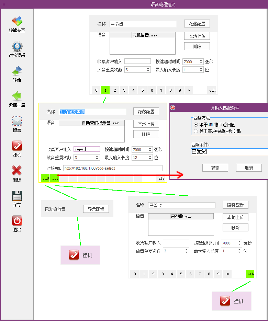The image size is (268, 321).
Task: Pick the 挂机 hang-up tool in the sidebar
Action: pyautogui.click(x=17, y=149)
